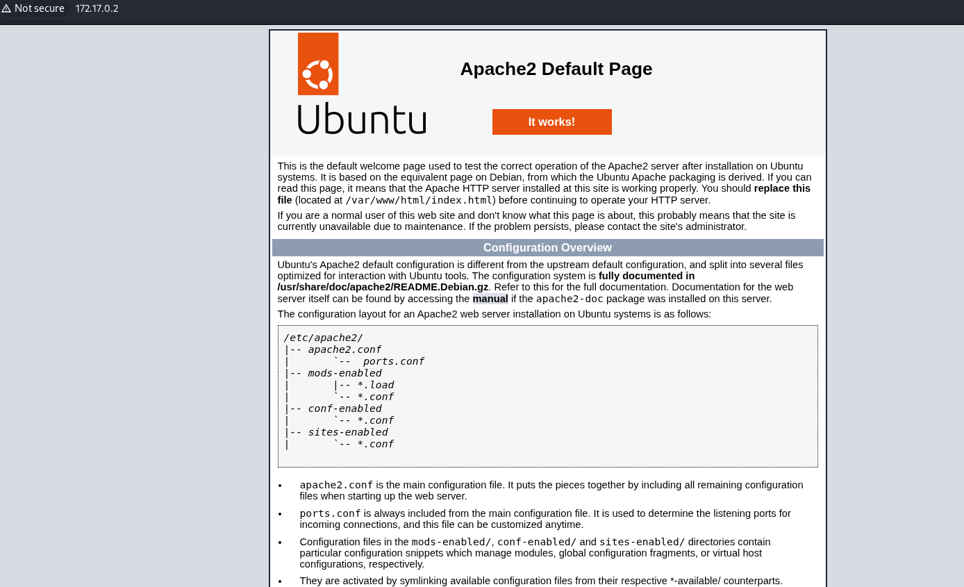964x587 pixels.
Task: Click the orange "It works!" banner
Action: point(551,122)
